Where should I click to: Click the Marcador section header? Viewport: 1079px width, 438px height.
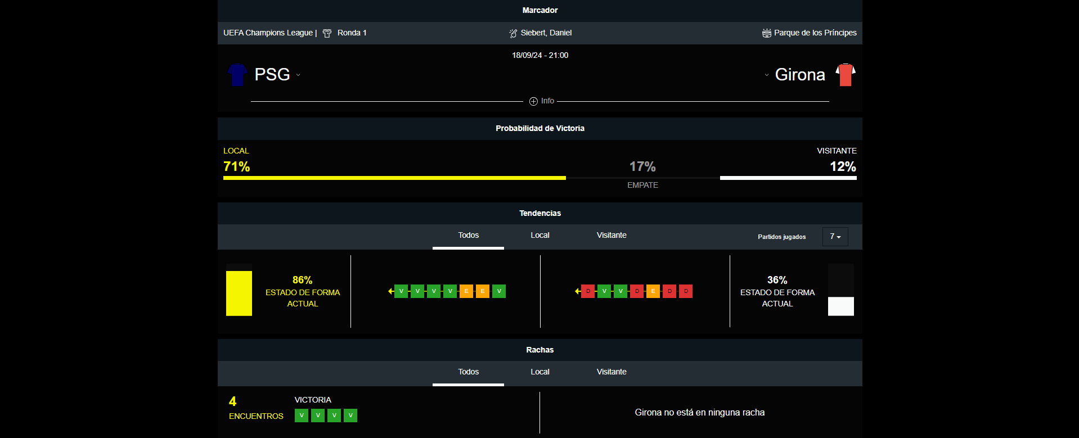point(540,11)
